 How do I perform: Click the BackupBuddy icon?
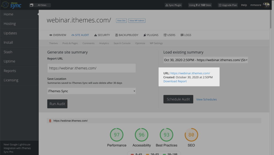[x=117, y=35]
